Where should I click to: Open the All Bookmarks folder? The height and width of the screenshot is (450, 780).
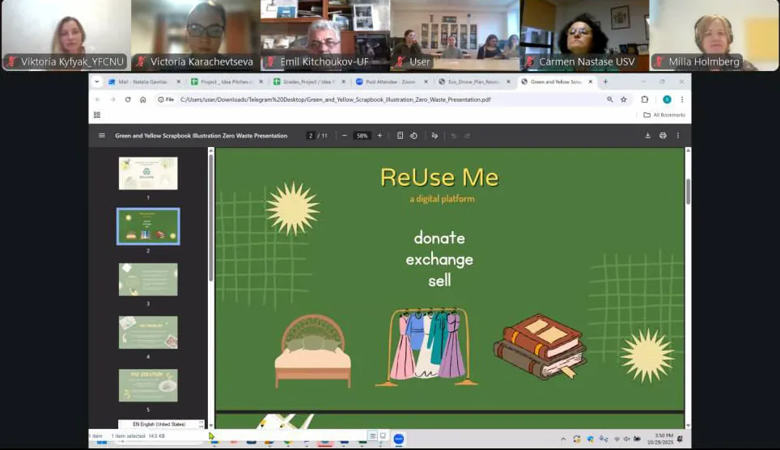tap(663, 115)
